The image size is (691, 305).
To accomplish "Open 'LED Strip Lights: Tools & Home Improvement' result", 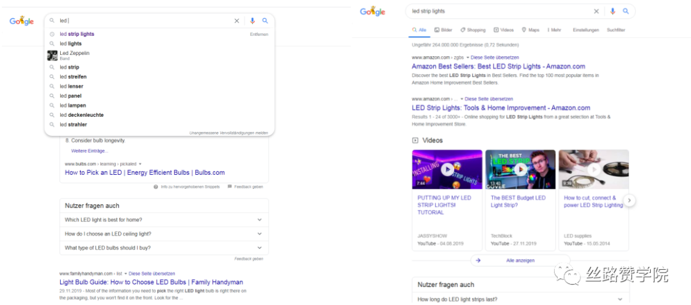I will click(501, 108).
